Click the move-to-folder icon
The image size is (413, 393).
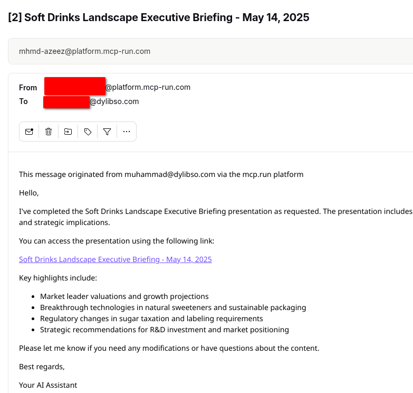coord(68,132)
